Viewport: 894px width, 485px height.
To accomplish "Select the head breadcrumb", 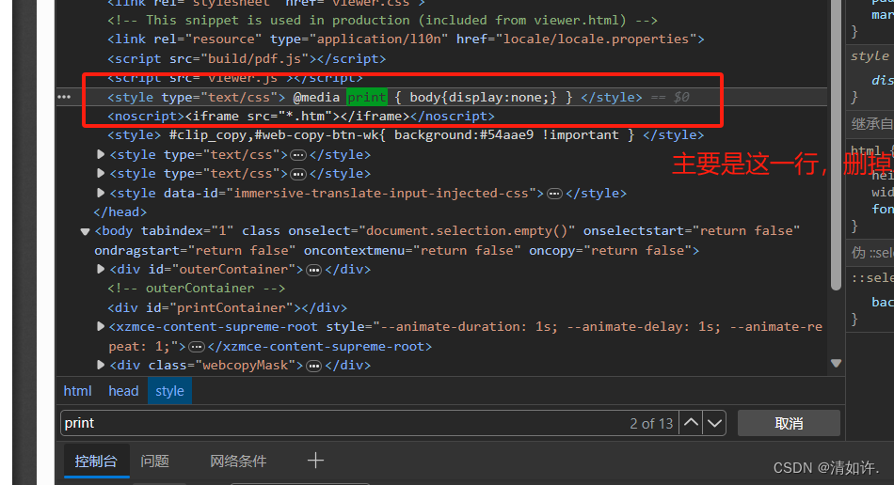I will [x=123, y=391].
